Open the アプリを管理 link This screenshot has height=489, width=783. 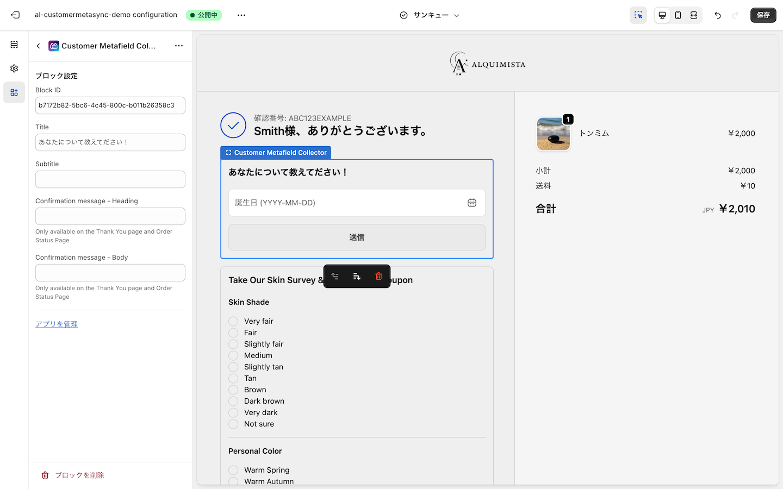56,324
